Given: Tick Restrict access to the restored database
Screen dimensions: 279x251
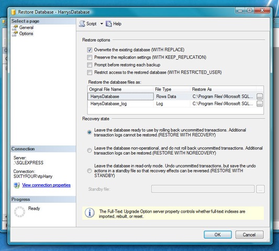Looking at the screenshot, I should (90, 72).
